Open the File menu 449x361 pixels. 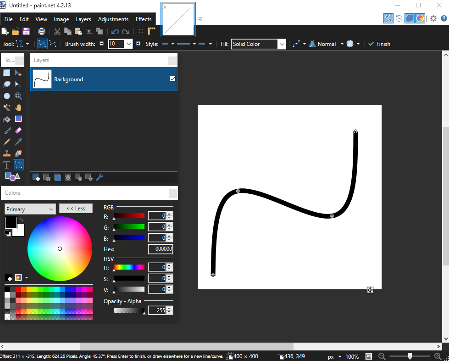(8, 19)
